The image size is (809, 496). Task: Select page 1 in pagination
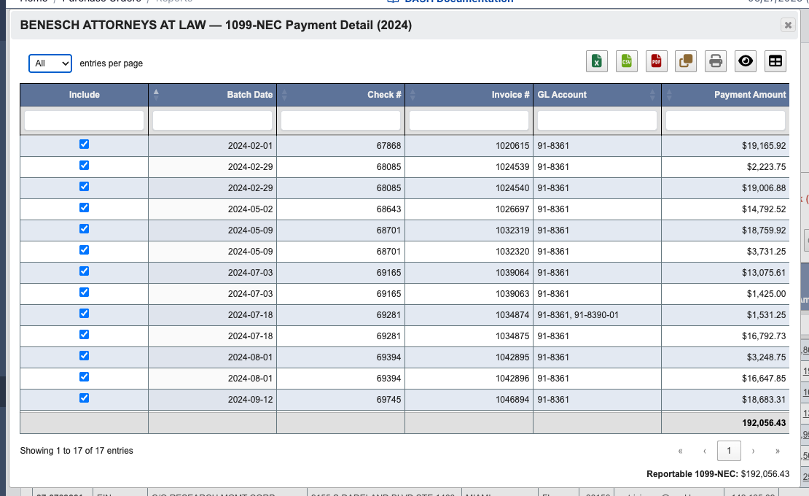pyautogui.click(x=729, y=451)
